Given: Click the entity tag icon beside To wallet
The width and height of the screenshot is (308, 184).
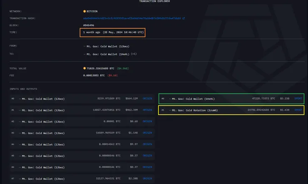Looking at the screenshot, I should click(x=84, y=54).
